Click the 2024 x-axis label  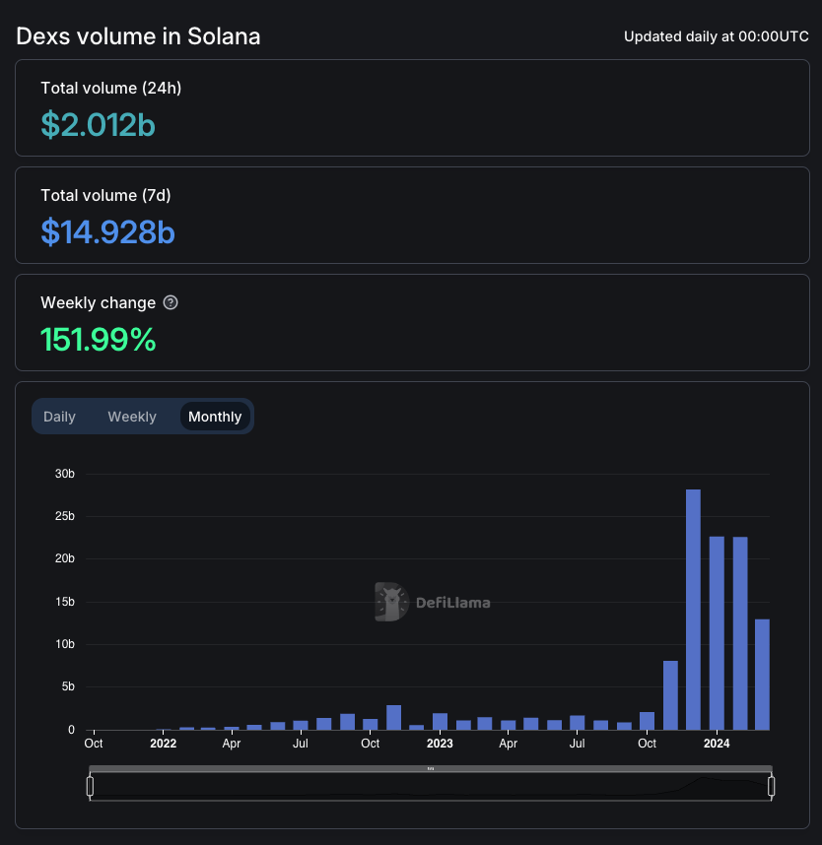point(717,744)
